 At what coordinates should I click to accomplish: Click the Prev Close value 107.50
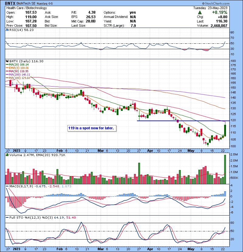coord(31,26)
